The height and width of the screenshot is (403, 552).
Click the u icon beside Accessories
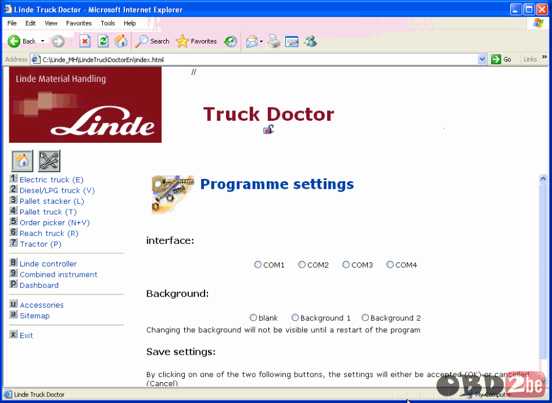pyautogui.click(x=13, y=304)
